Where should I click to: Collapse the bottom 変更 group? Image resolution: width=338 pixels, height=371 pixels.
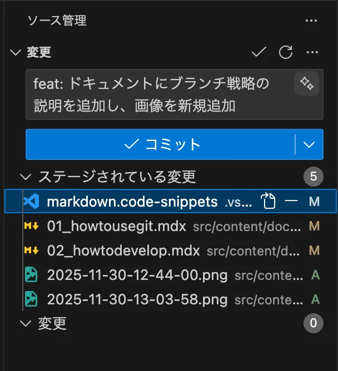click(25, 323)
